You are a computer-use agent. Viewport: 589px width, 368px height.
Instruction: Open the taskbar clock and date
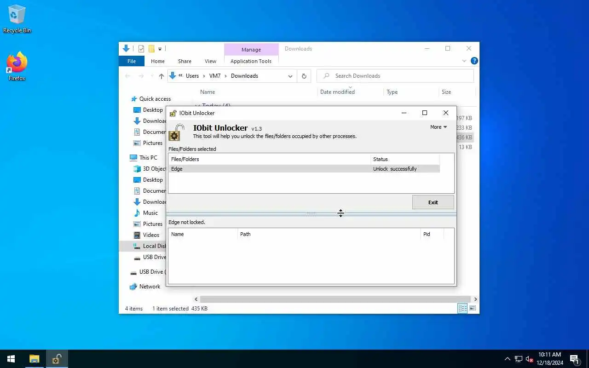[549, 359]
